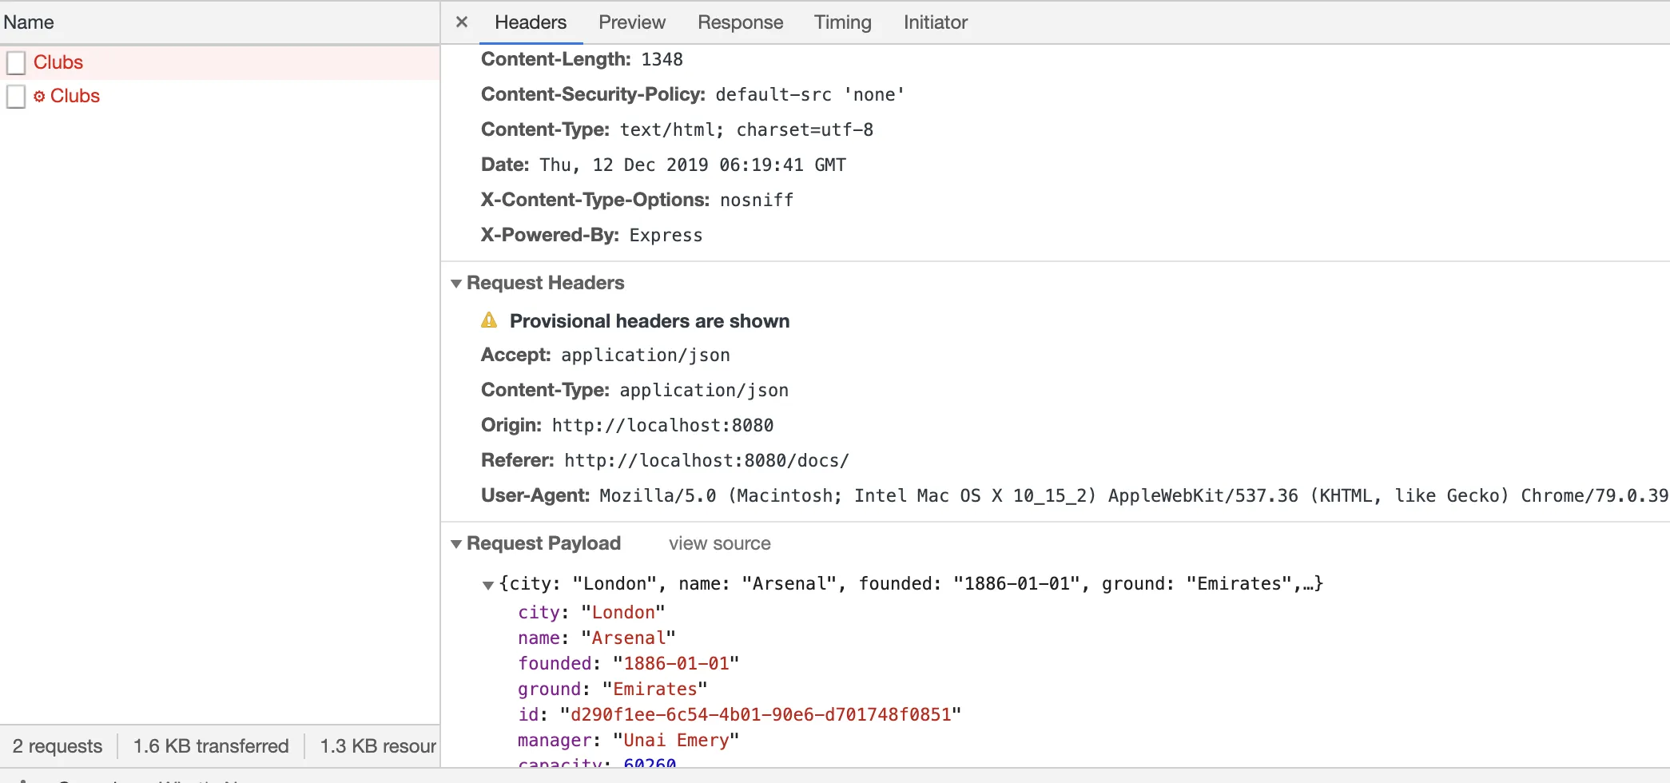Collapse the Request Payload section

(456, 544)
